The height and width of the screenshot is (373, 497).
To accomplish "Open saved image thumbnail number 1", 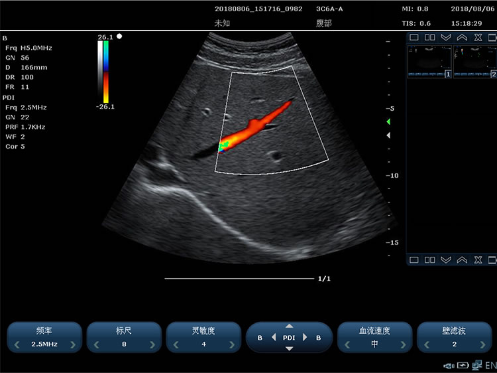I will (x=429, y=60).
